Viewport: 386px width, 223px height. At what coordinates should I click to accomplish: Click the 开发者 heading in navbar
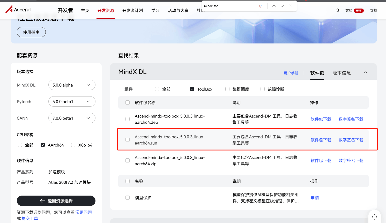click(65, 10)
